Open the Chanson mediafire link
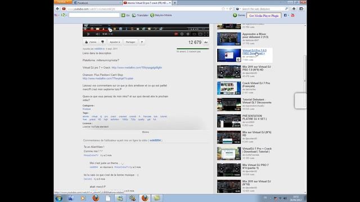 click(108, 79)
